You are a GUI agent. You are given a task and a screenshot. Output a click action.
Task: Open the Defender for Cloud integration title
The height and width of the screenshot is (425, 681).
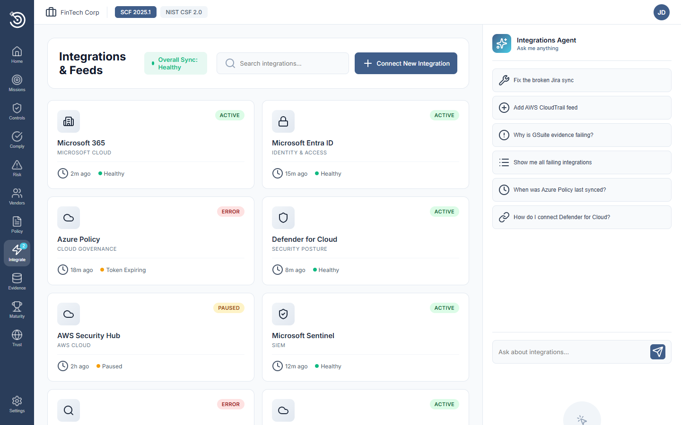(305, 239)
